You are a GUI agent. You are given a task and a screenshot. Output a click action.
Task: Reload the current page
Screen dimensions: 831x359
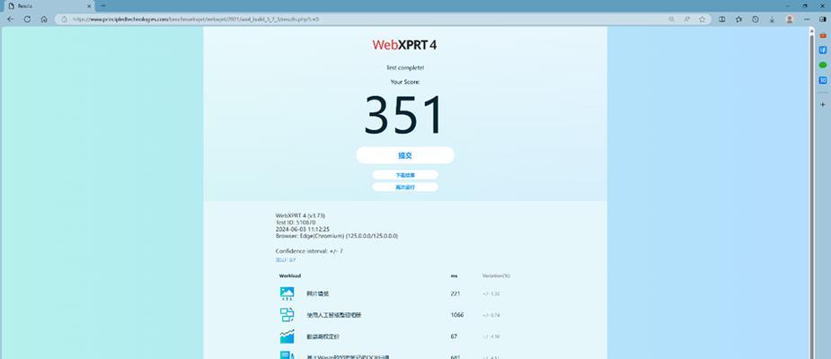pyautogui.click(x=27, y=19)
